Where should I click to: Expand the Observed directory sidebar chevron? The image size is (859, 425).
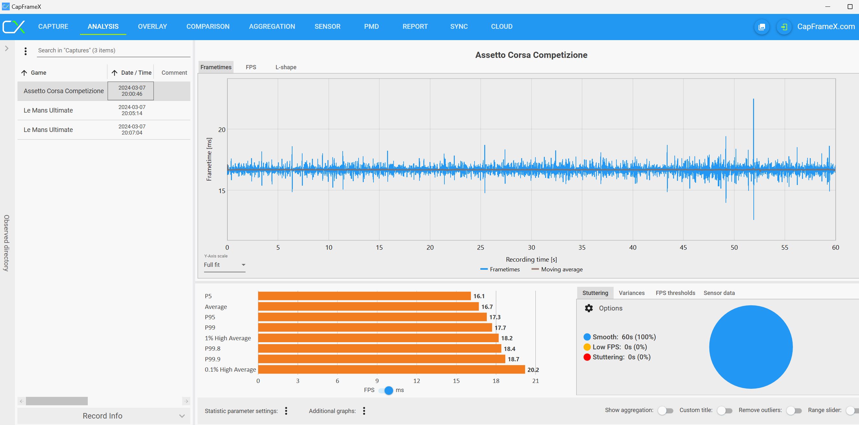(7, 49)
